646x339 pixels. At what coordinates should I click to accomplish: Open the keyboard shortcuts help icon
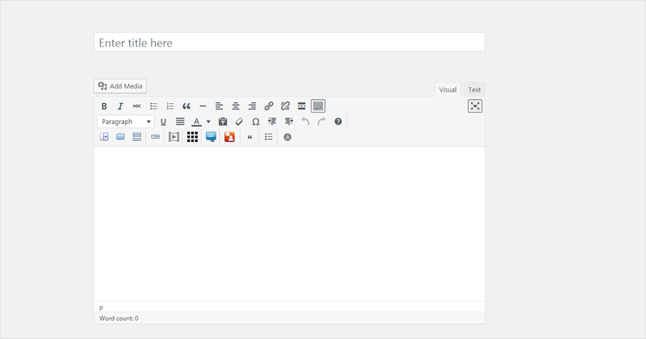click(338, 122)
